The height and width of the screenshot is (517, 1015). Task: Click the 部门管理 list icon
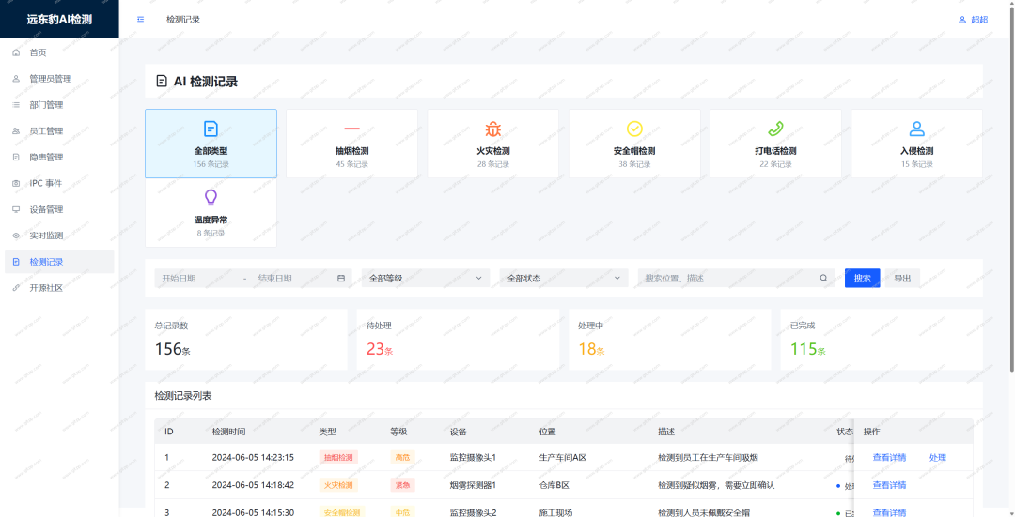click(x=16, y=105)
